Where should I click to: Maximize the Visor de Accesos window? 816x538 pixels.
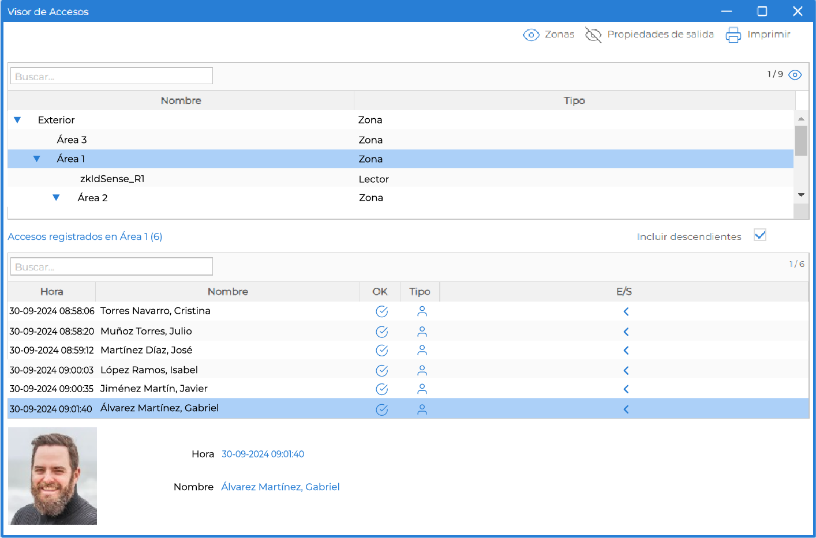coord(762,11)
